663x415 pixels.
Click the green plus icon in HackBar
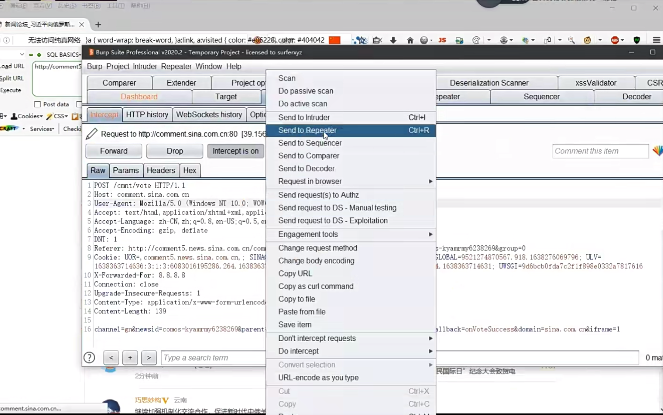tap(39, 55)
